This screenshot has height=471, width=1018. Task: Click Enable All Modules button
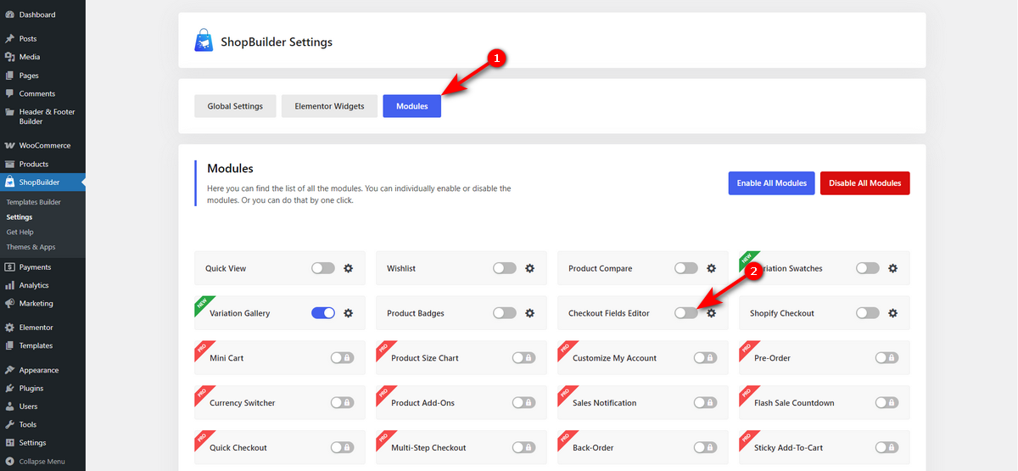772,183
